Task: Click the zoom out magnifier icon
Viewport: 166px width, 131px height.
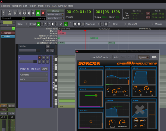Action: pyautogui.click(x=75, y=24)
